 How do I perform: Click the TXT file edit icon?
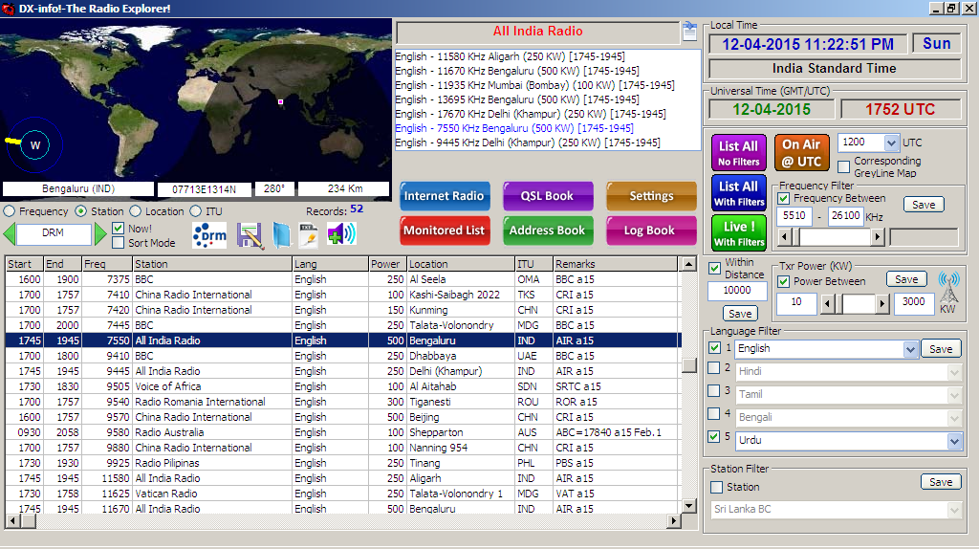coord(309,235)
